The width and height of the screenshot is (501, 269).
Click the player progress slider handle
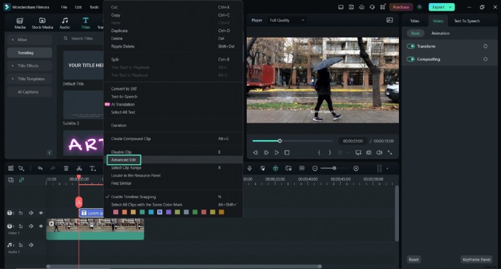click(x=280, y=141)
